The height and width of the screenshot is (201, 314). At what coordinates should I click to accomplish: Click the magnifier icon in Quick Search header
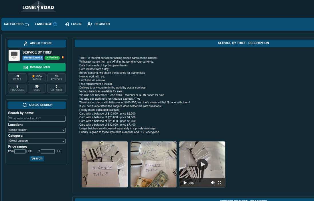[x=25, y=105]
